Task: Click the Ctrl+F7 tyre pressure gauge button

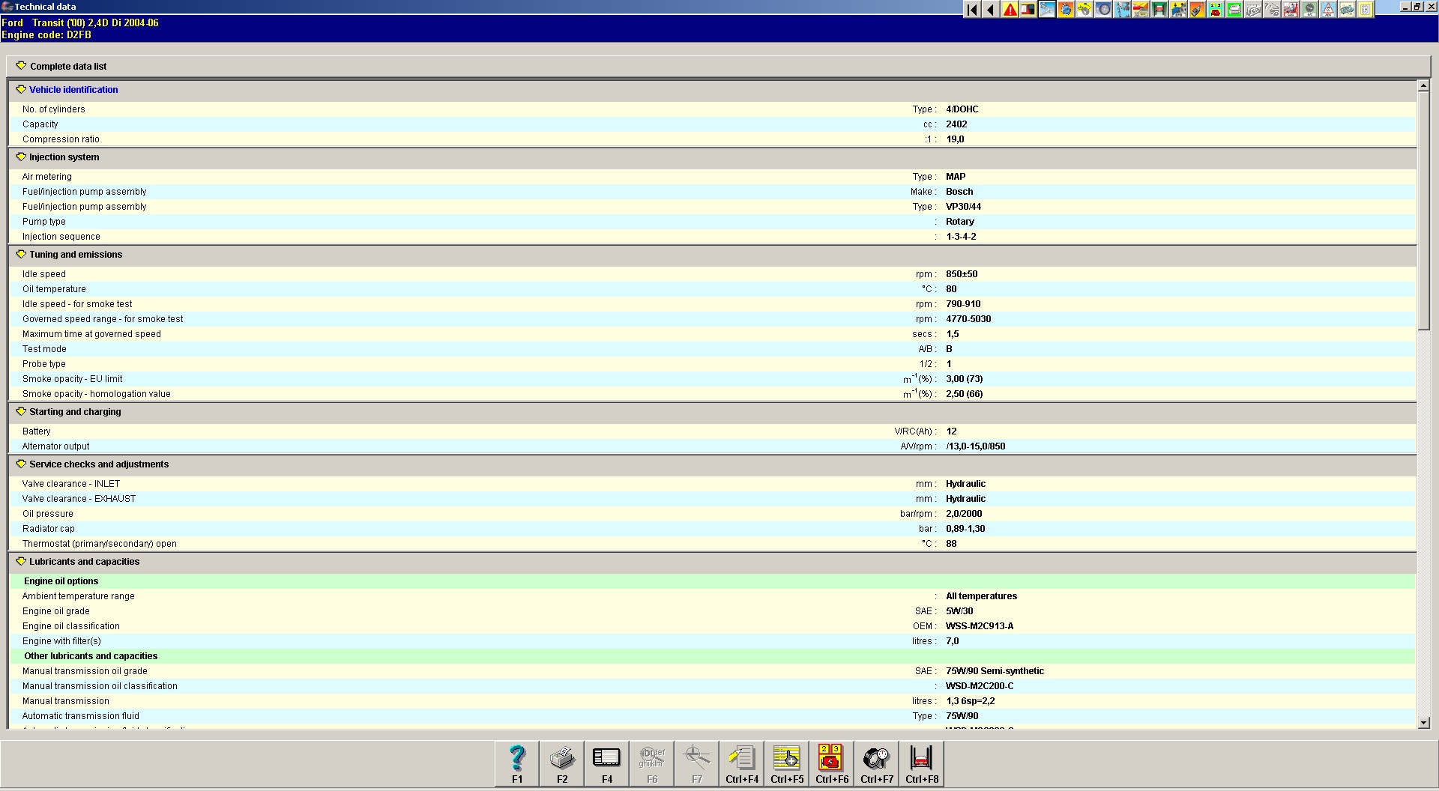Action: (x=876, y=763)
